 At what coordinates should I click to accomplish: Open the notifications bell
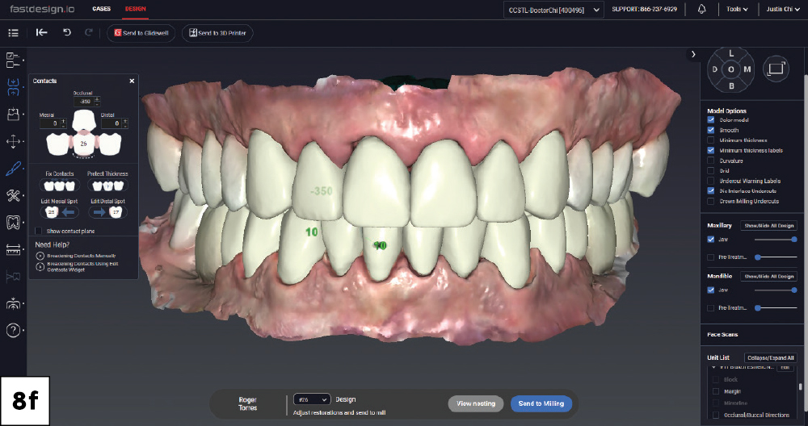701,9
